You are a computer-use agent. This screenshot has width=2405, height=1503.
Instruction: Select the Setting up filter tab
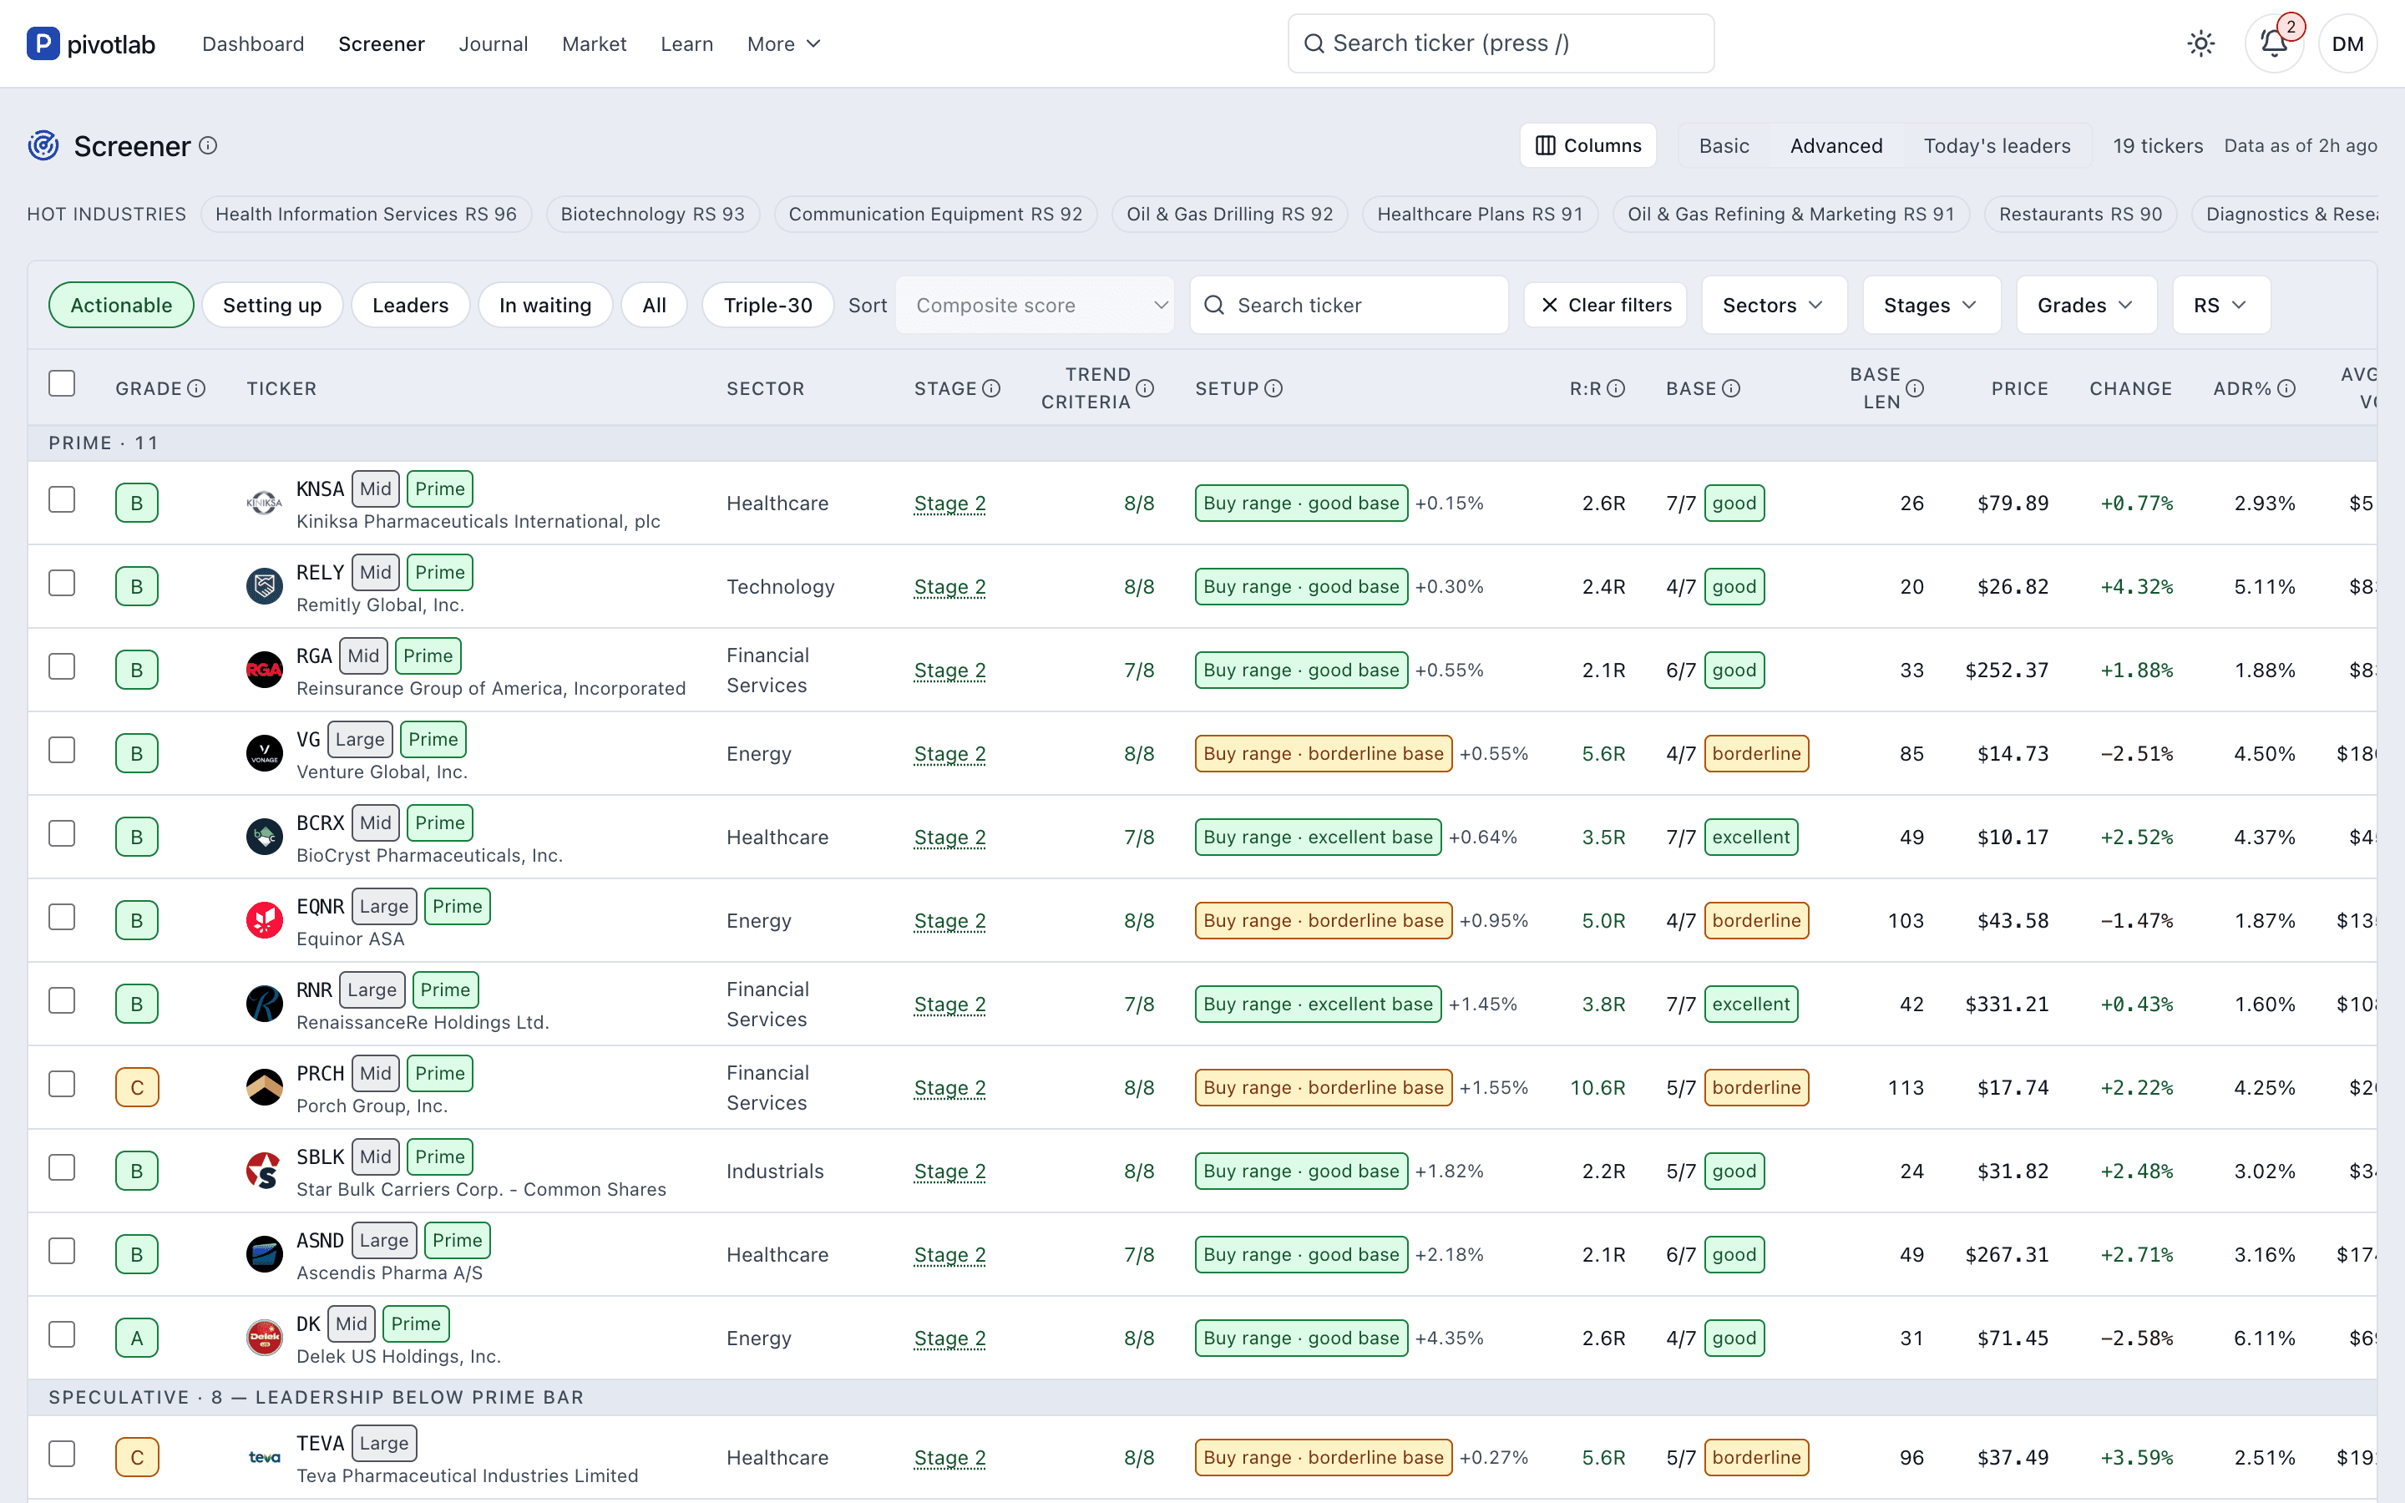pos(272,305)
